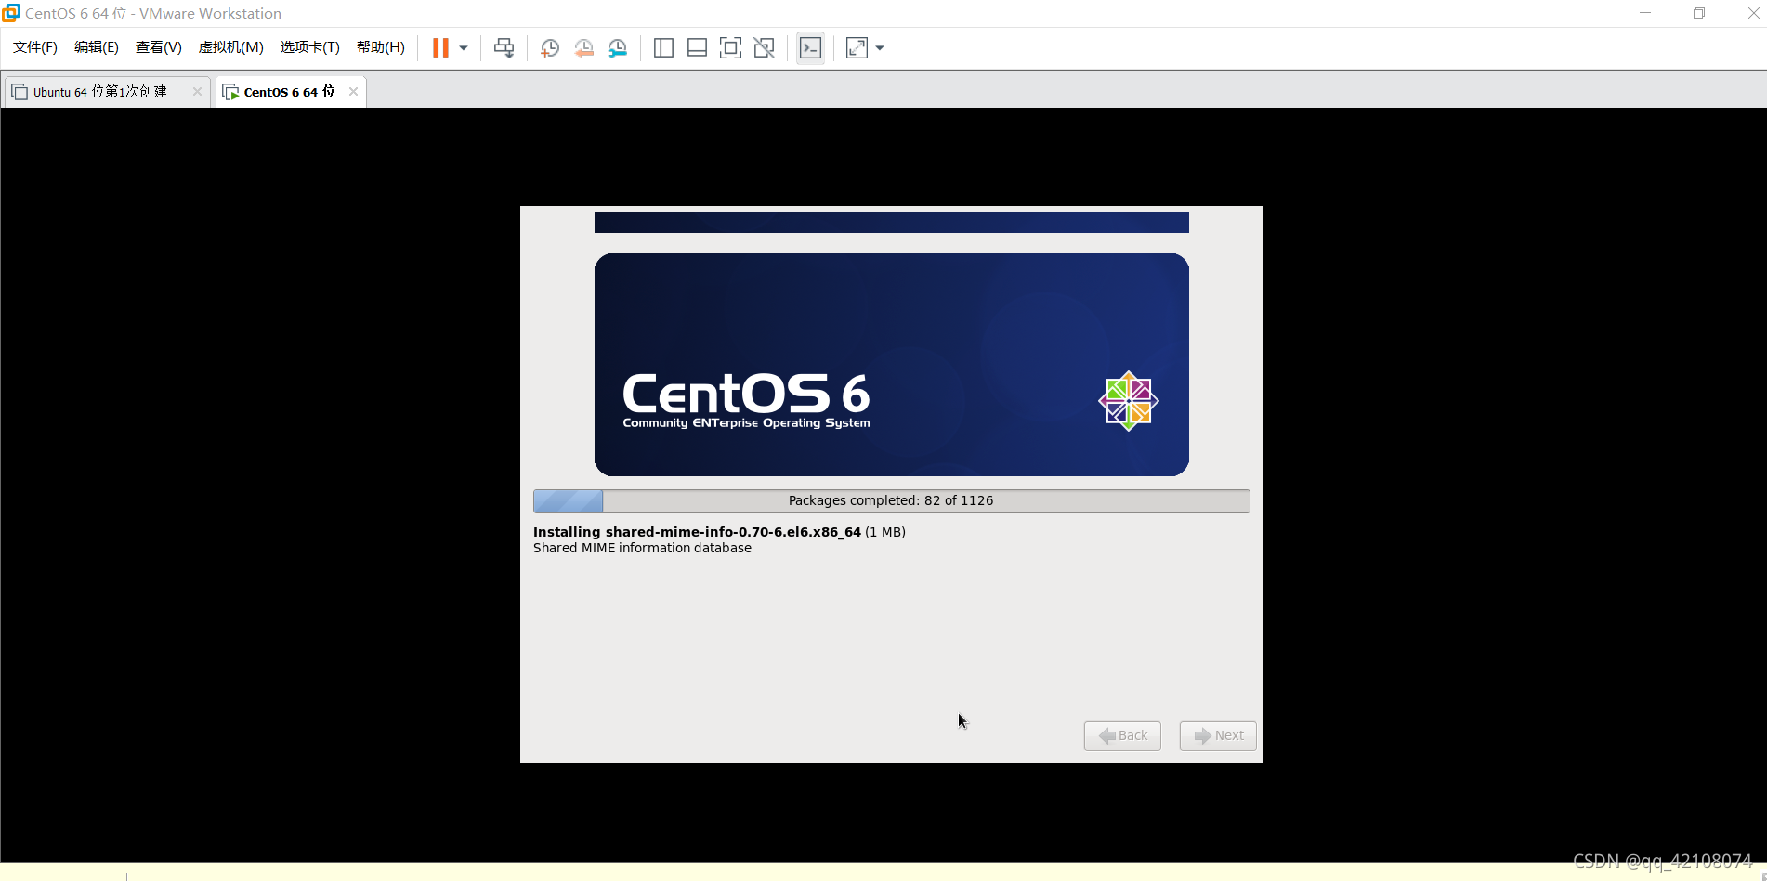The width and height of the screenshot is (1767, 881).
Task: Click the Back button in installer
Action: [1122, 735]
